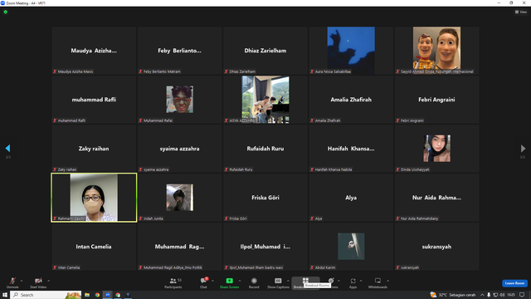This screenshot has height=299, width=531.
Task: Go to next gallery page arrow
Action: (x=523, y=148)
